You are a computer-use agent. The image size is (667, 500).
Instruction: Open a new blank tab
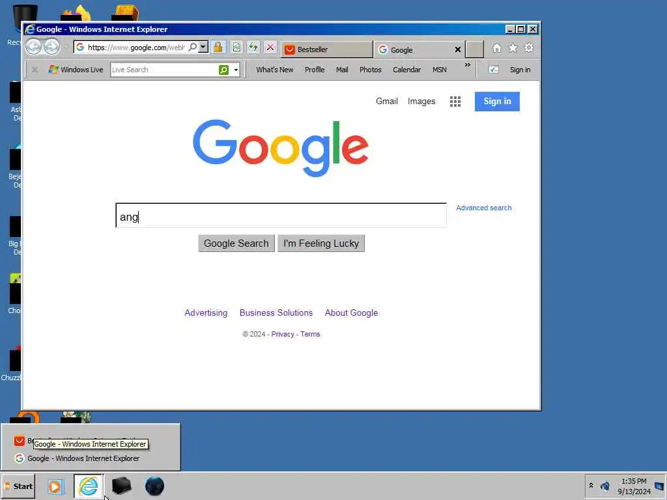[x=474, y=49]
